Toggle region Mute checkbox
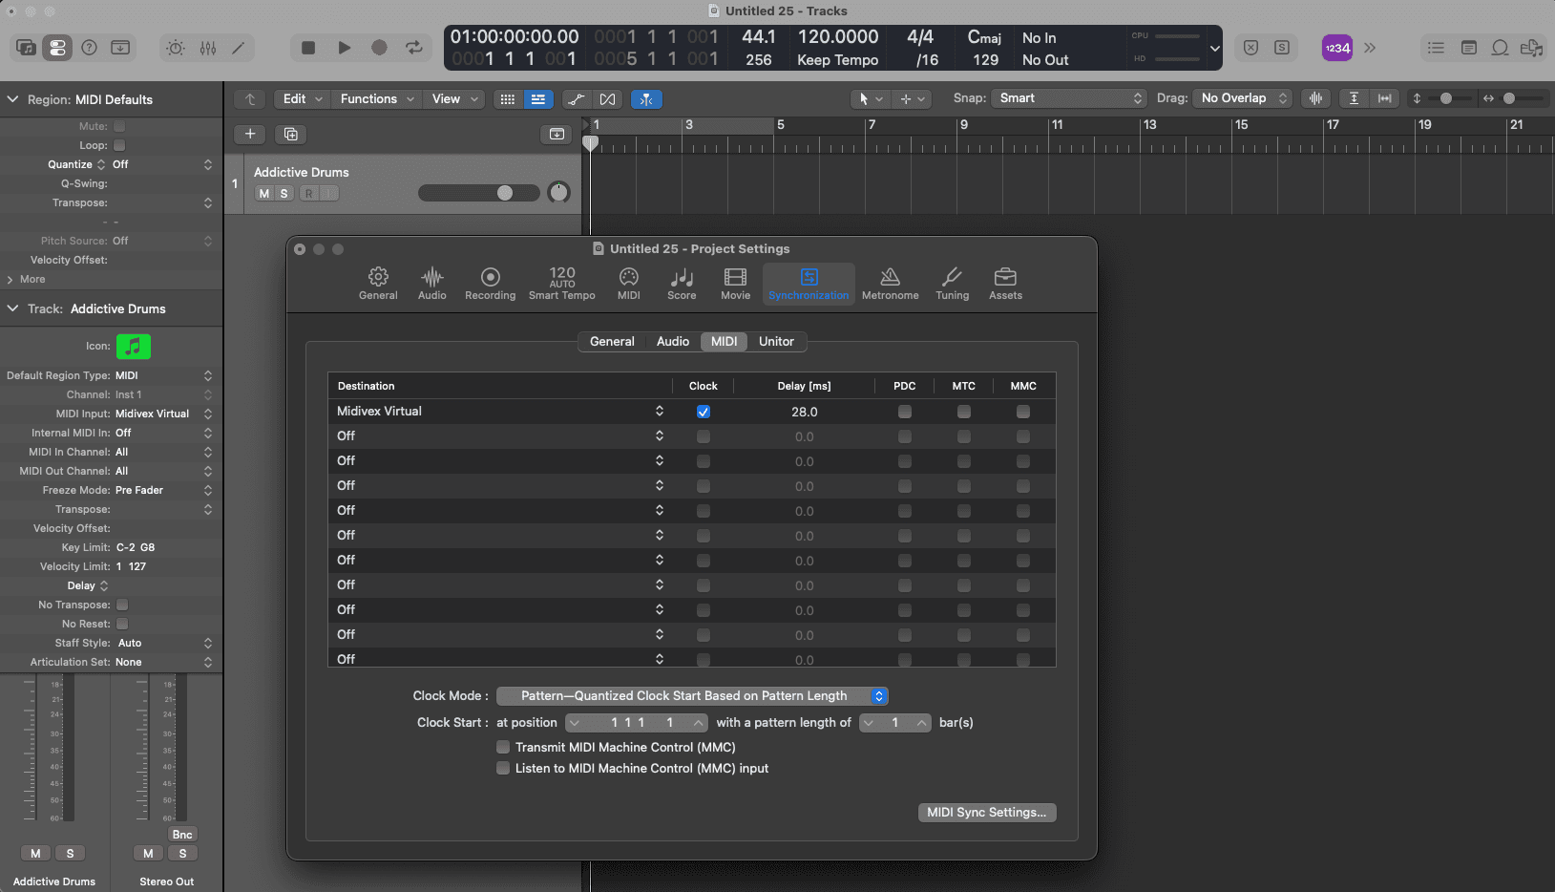The height and width of the screenshot is (892, 1555). click(119, 126)
